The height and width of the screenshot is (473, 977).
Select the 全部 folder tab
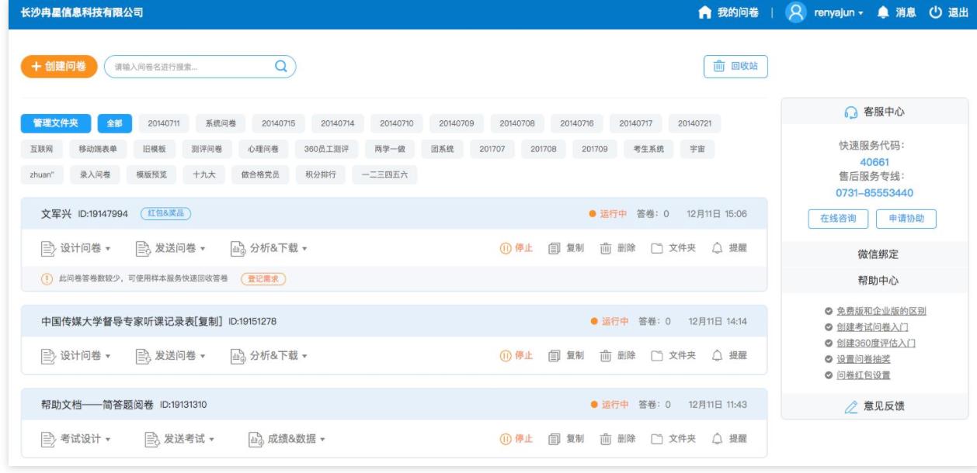(114, 123)
